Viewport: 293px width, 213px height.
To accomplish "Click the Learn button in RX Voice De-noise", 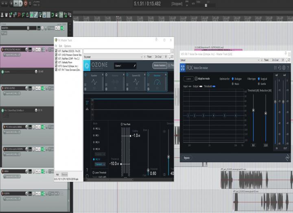I will (188, 79).
